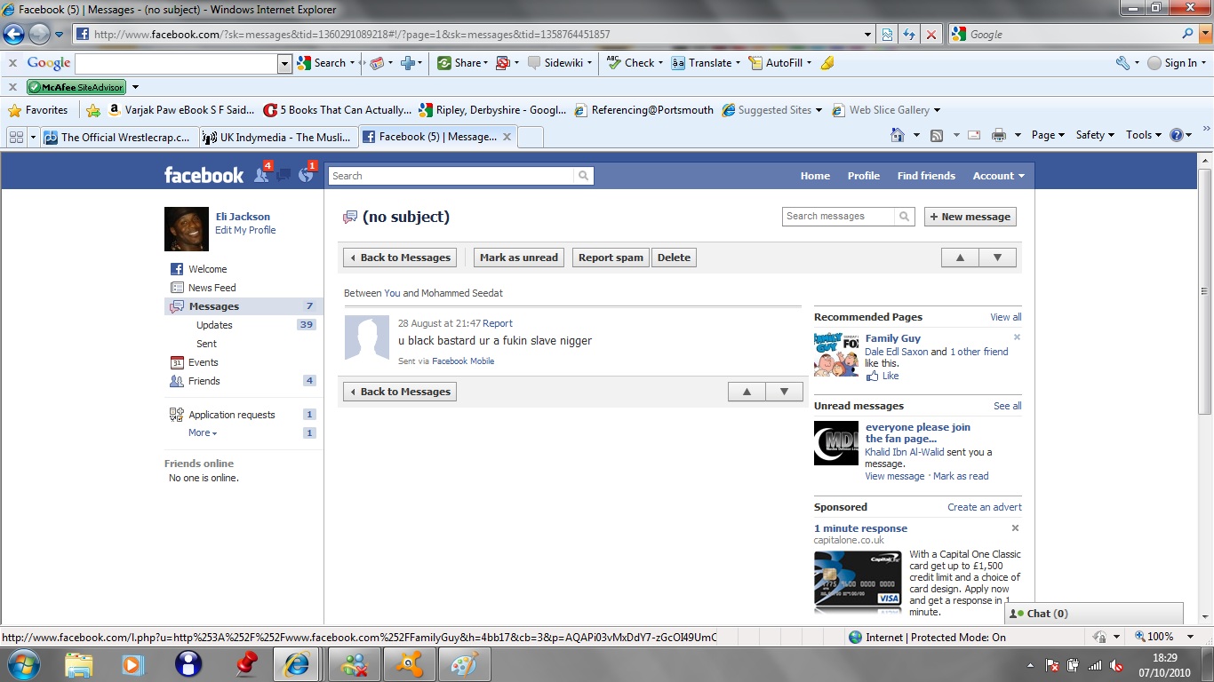Viewport: 1214px width, 682px height.
Task: Click the Facebook messages icon in header
Action: tap(284, 175)
